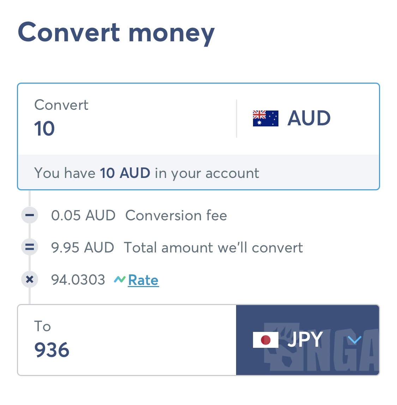397x405 pixels.
Task: Edit the Convert amount showing 10
Action: pyautogui.click(x=44, y=129)
